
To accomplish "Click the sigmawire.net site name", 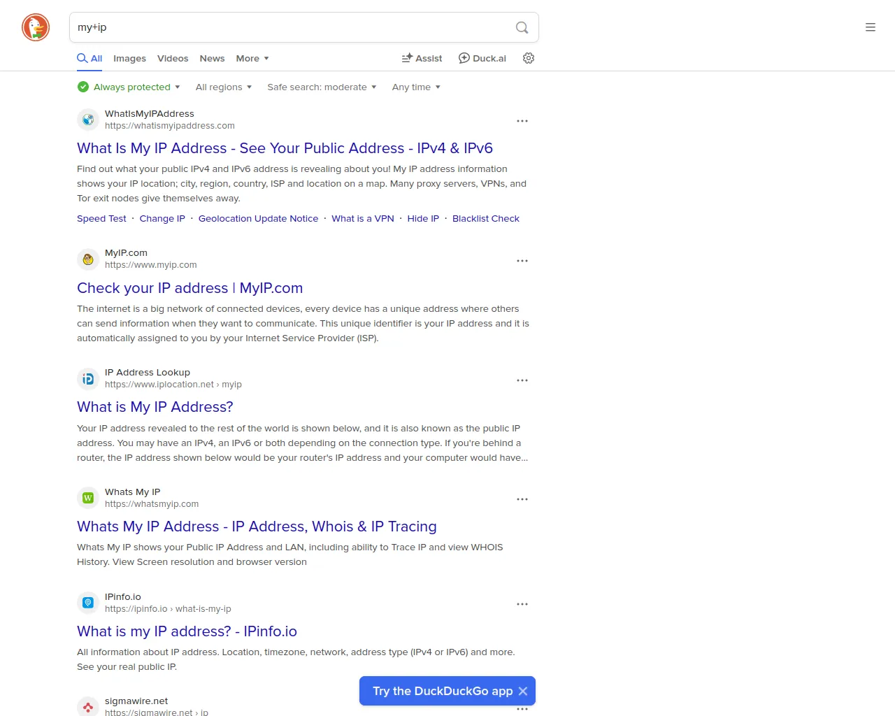I will click(136, 701).
